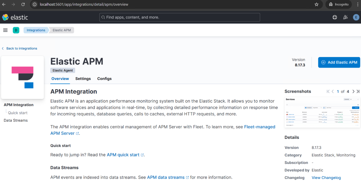
Task: Go to next screenshot arrow
Action: pyautogui.click(x=353, y=92)
